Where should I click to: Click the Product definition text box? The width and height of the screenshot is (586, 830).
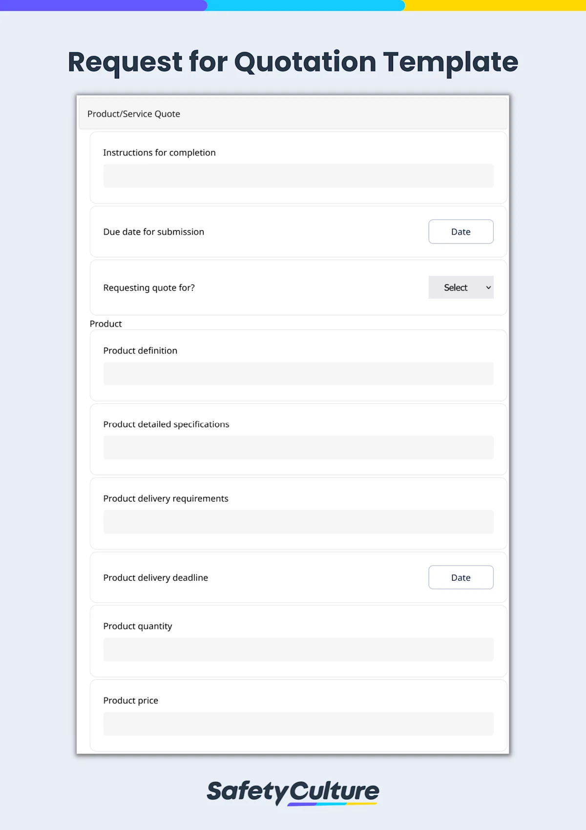click(298, 373)
